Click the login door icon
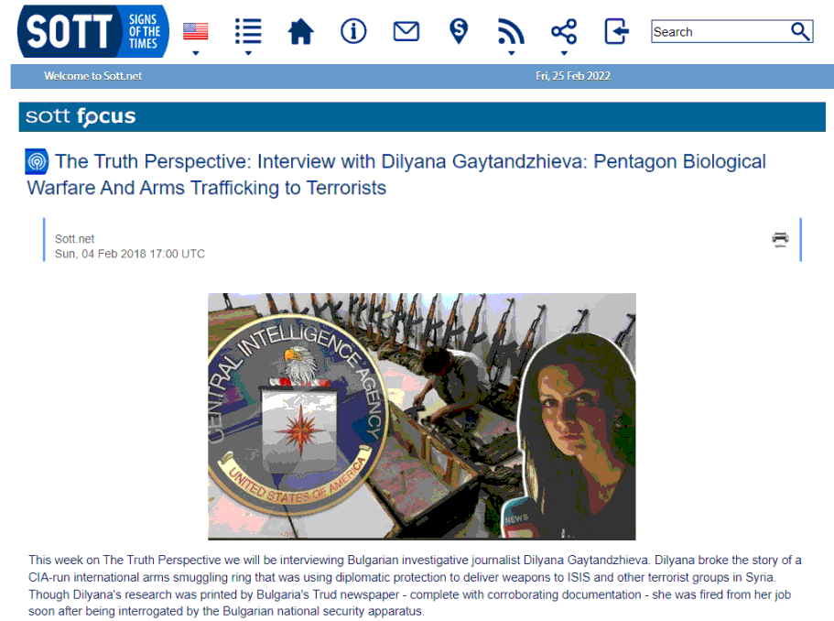Screen dimensions: 834x621 [x=617, y=31]
